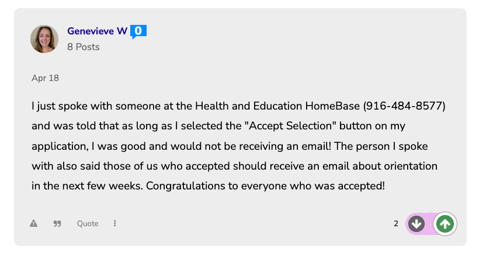Open the three-dot more options menu

pyautogui.click(x=115, y=223)
